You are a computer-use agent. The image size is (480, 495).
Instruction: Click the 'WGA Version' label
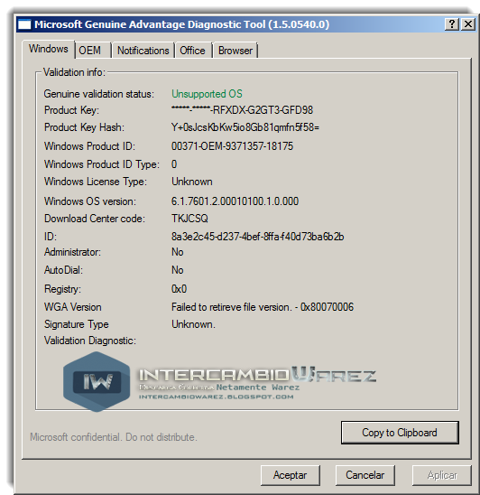[73, 307]
